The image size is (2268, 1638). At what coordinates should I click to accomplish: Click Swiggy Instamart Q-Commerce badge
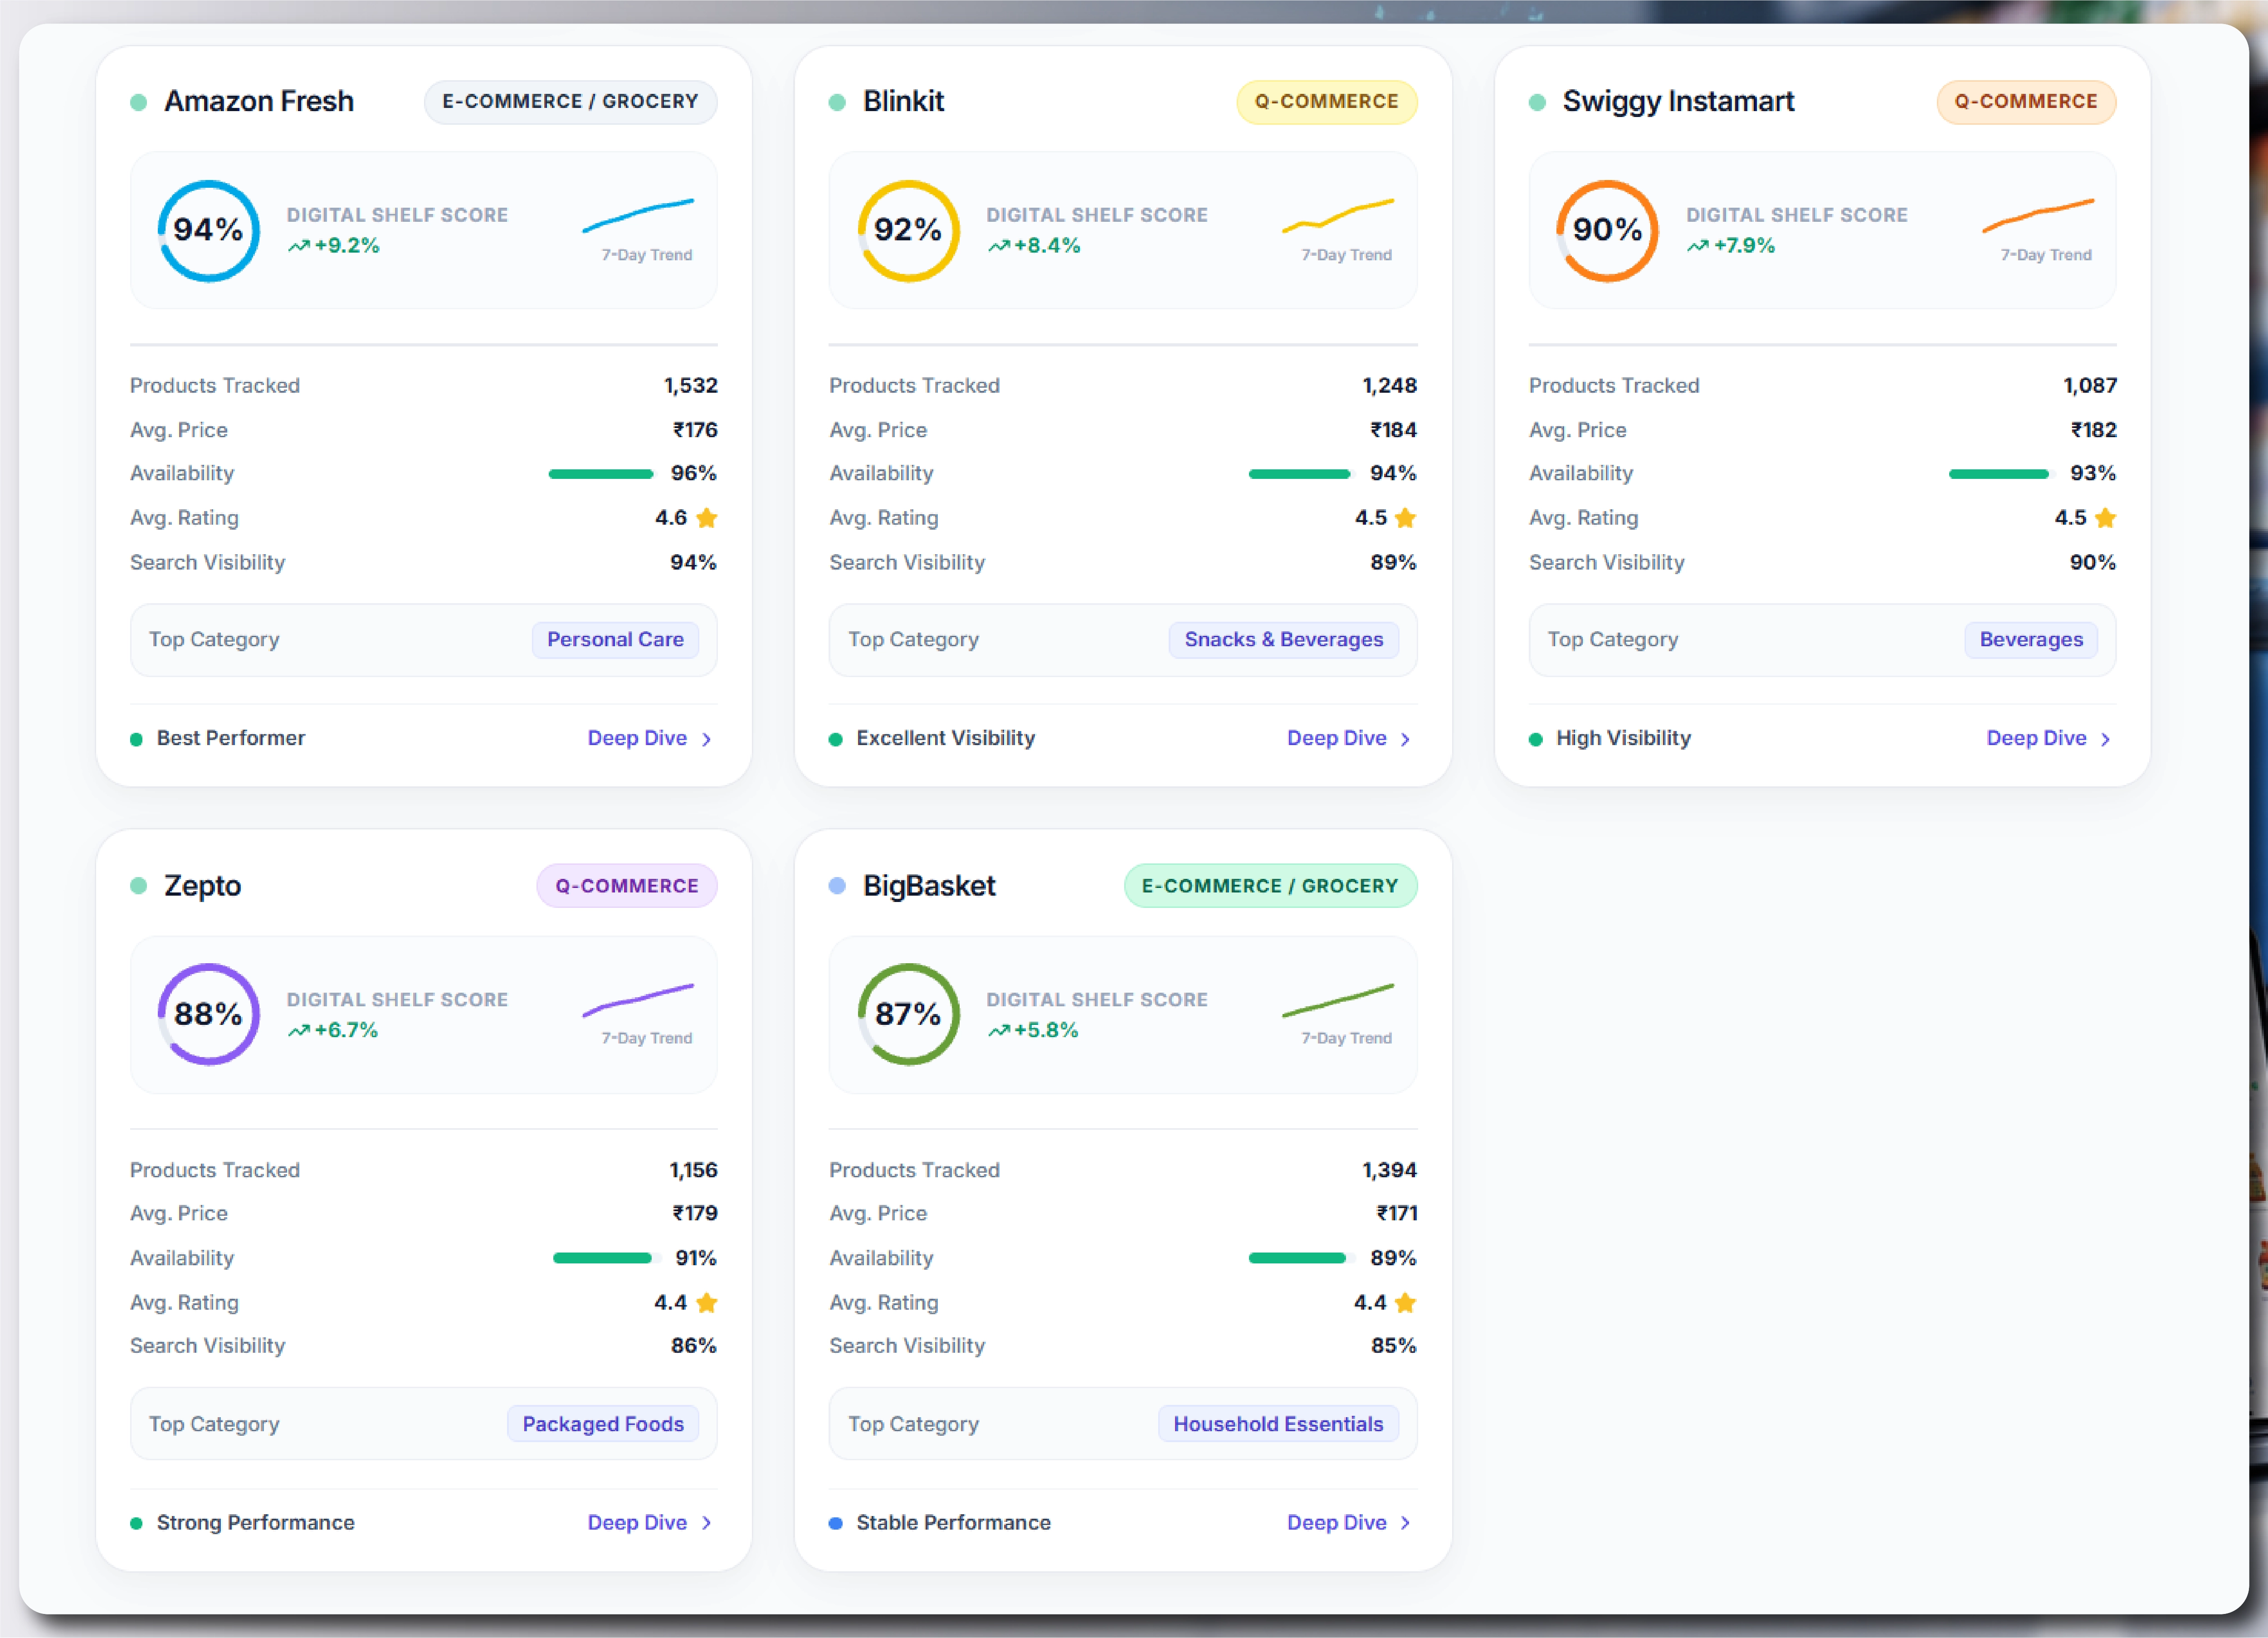click(2027, 102)
